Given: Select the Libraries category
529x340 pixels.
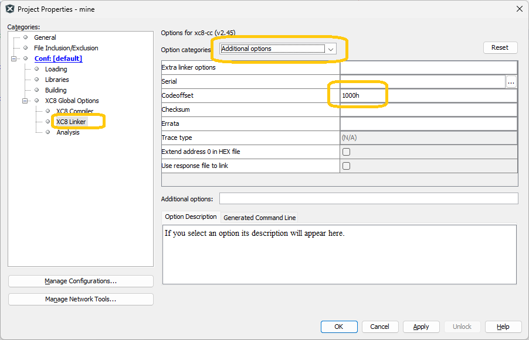Looking at the screenshot, I should [57, 80].
